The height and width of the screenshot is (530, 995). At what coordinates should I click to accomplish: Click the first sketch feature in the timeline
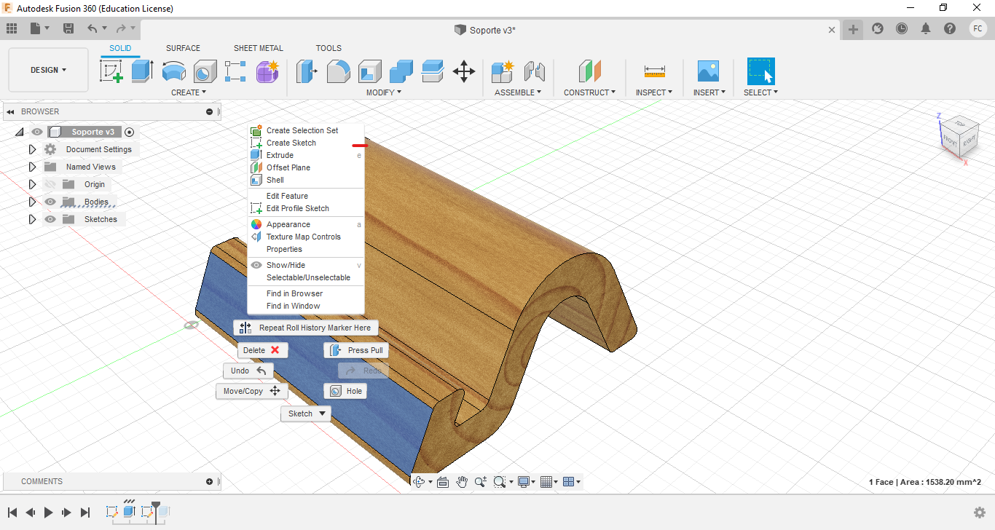pos(112,512)
